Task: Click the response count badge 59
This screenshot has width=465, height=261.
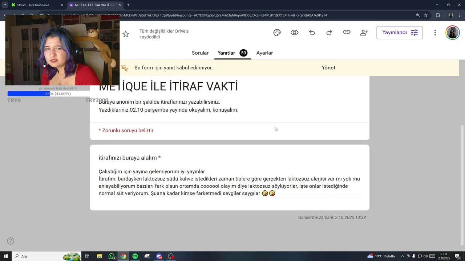Action: tap(243, 53)
